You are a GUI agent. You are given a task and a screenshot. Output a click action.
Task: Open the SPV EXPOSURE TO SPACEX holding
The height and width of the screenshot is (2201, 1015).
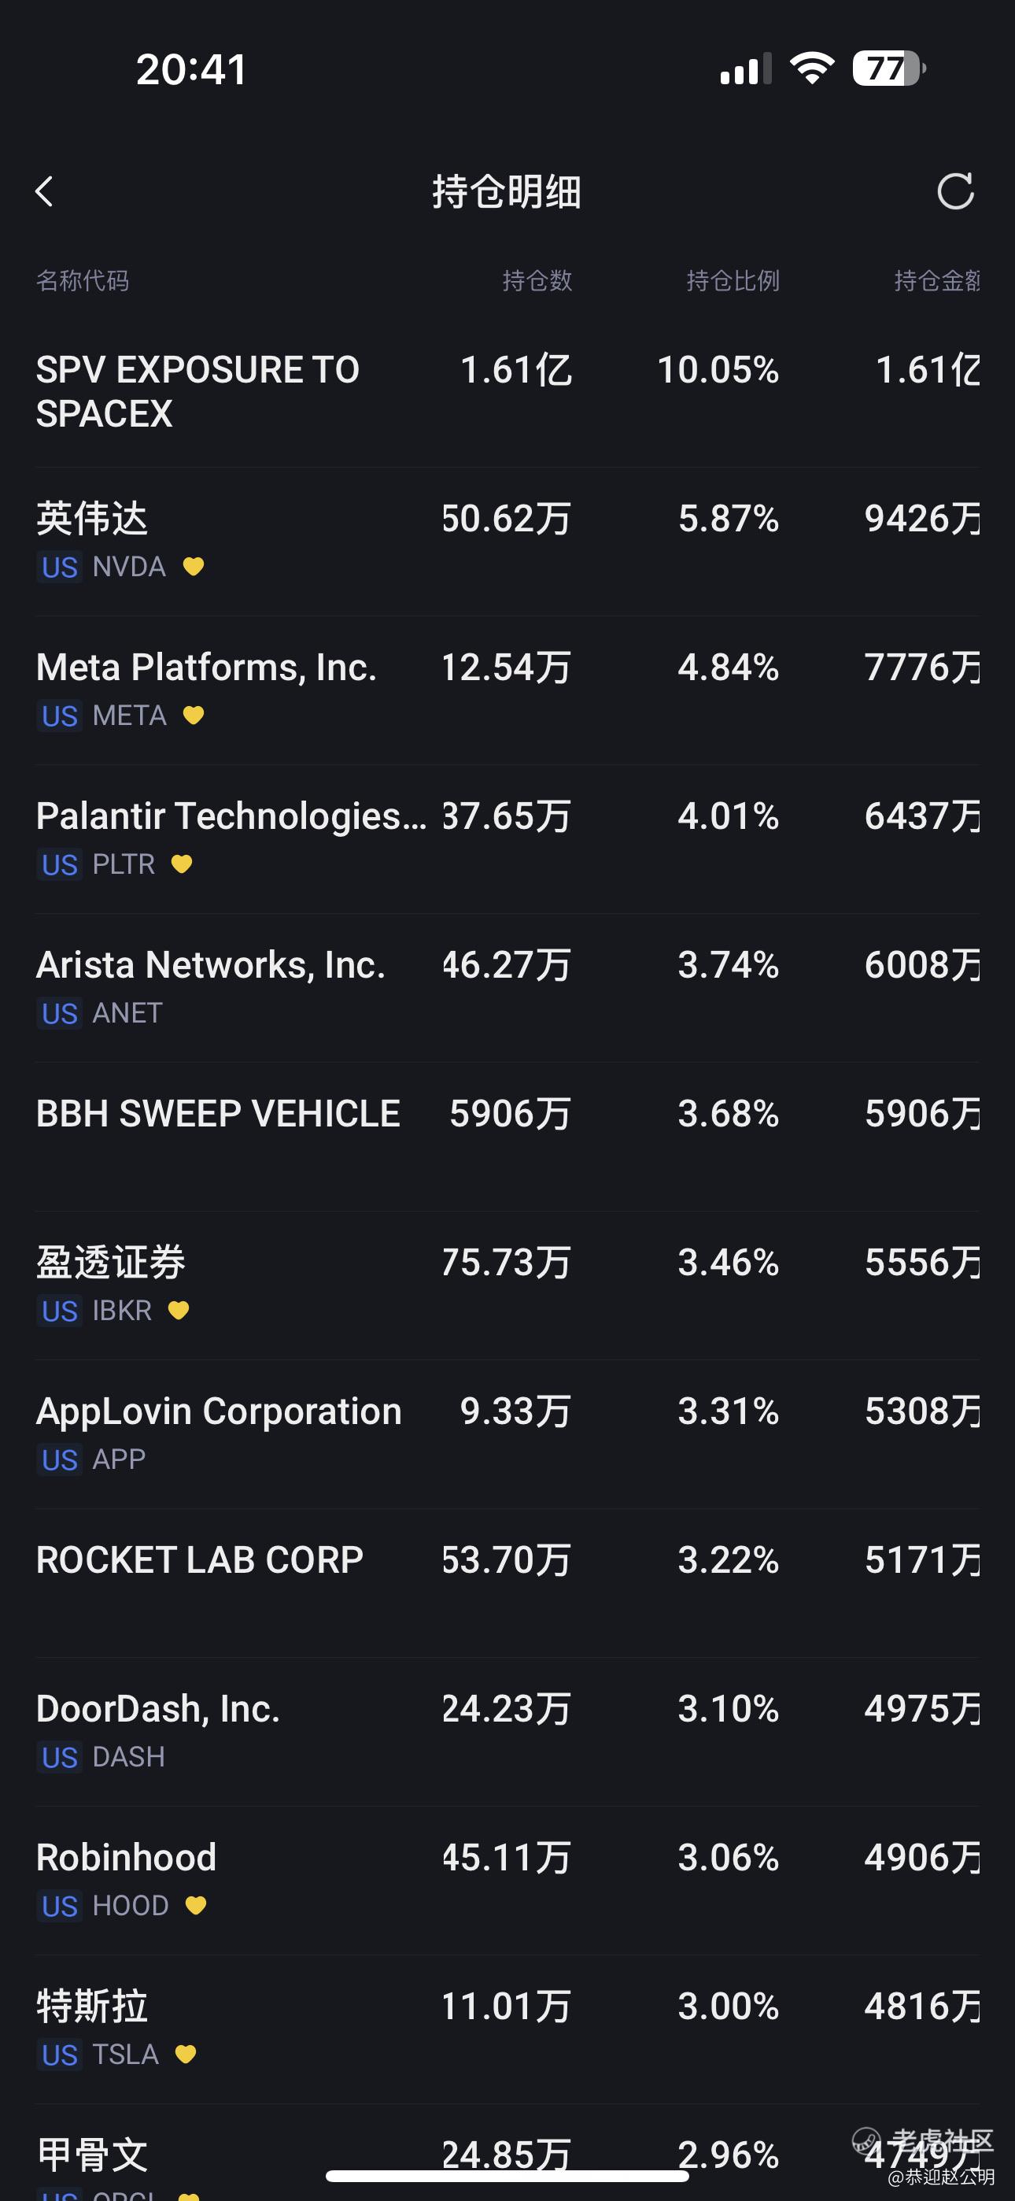click(x=198, y=391)
